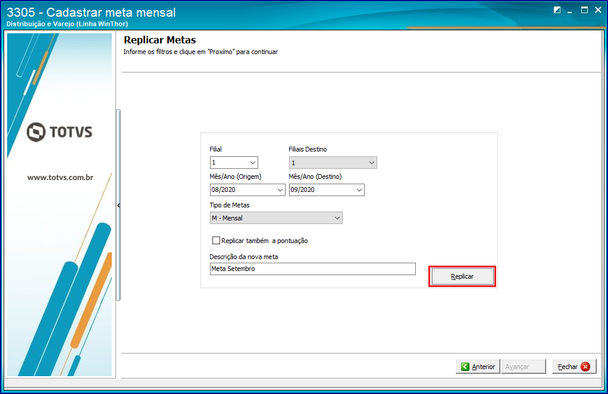
Task: Click the Filial label
Action: point(215,149)
